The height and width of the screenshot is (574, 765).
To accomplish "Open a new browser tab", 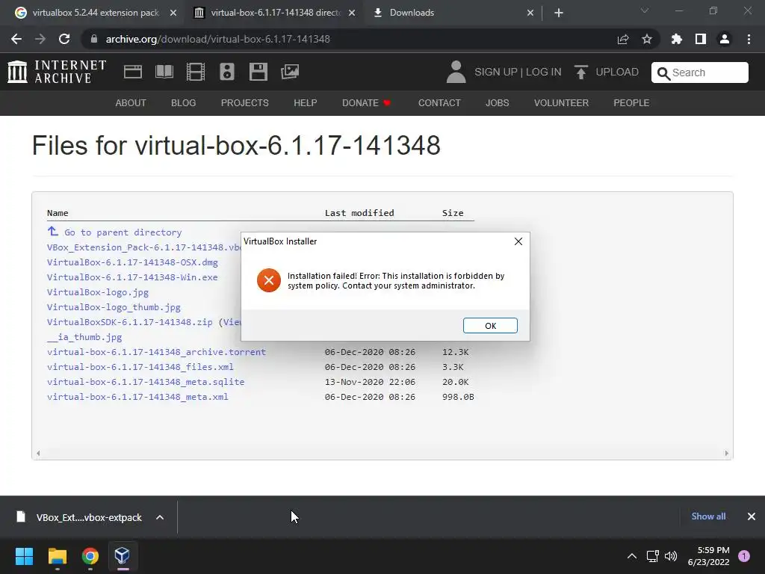I will (x=559, y=13).
